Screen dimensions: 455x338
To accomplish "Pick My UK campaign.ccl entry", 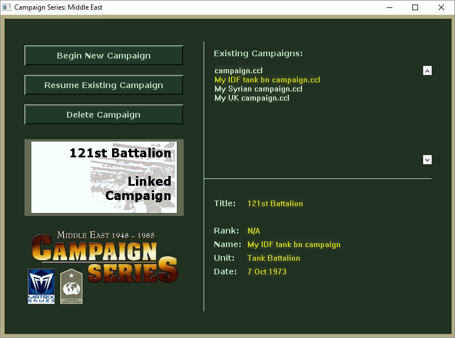I will (252, 98).
